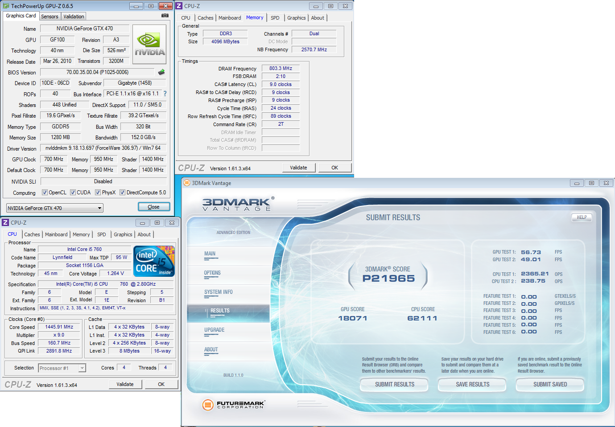Click SUBMIT RESULTS button in 3DMark
This screenshot has width=615, height=427.
coord(395,384)
